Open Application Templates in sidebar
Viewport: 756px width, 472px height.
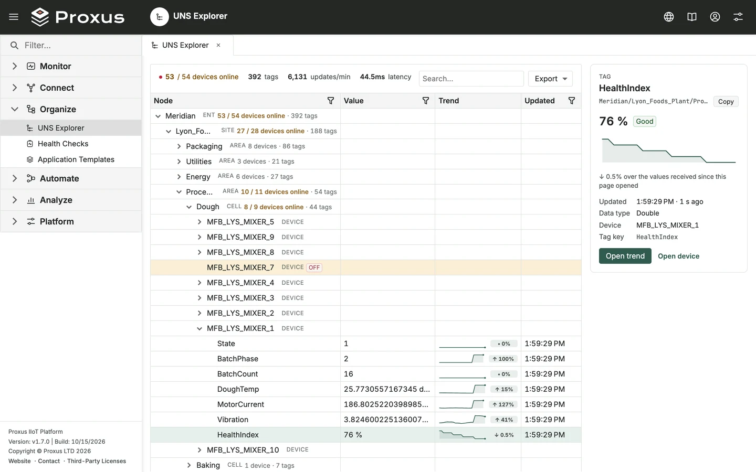pos(71,159)
